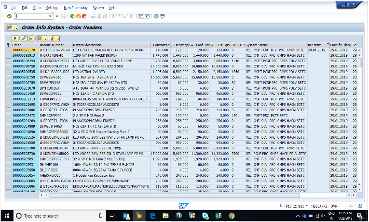
Task: Click Customize Local Layout monitor icon
Action: 163,16
